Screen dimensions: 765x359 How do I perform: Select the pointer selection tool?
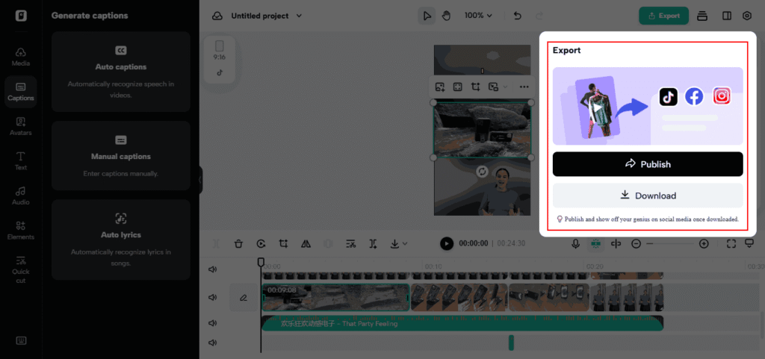[x=427, y=16]
